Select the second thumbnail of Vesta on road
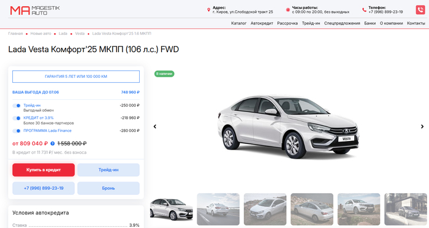 coord(218,210)
